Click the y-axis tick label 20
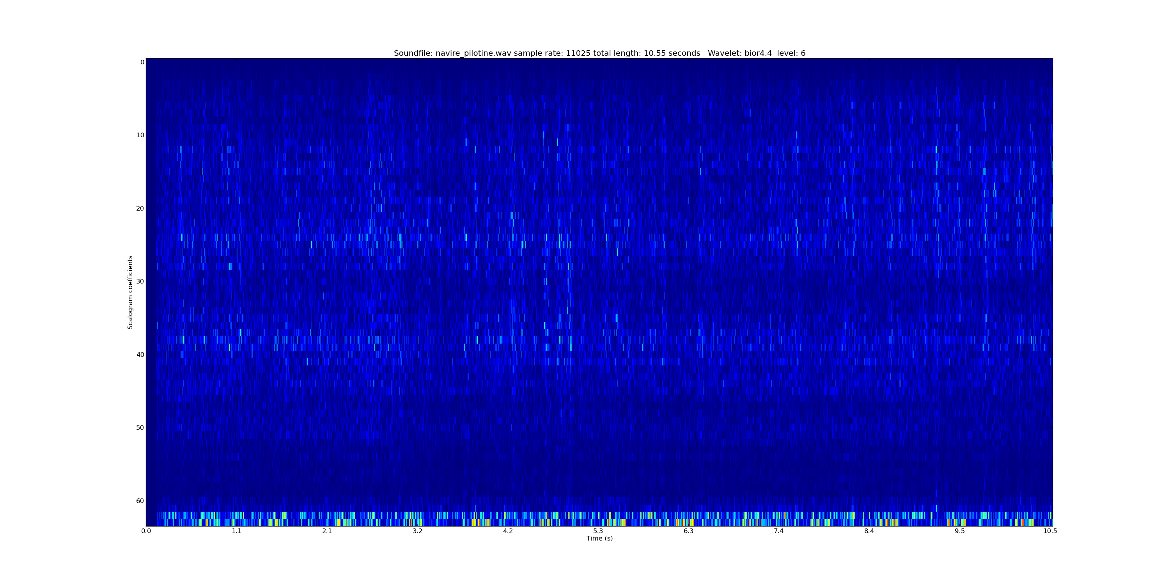1170x585 pixels. 140,209
